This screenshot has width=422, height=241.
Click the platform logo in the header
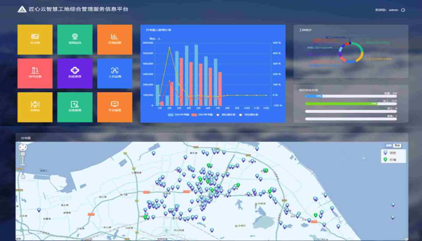[21, 9]
